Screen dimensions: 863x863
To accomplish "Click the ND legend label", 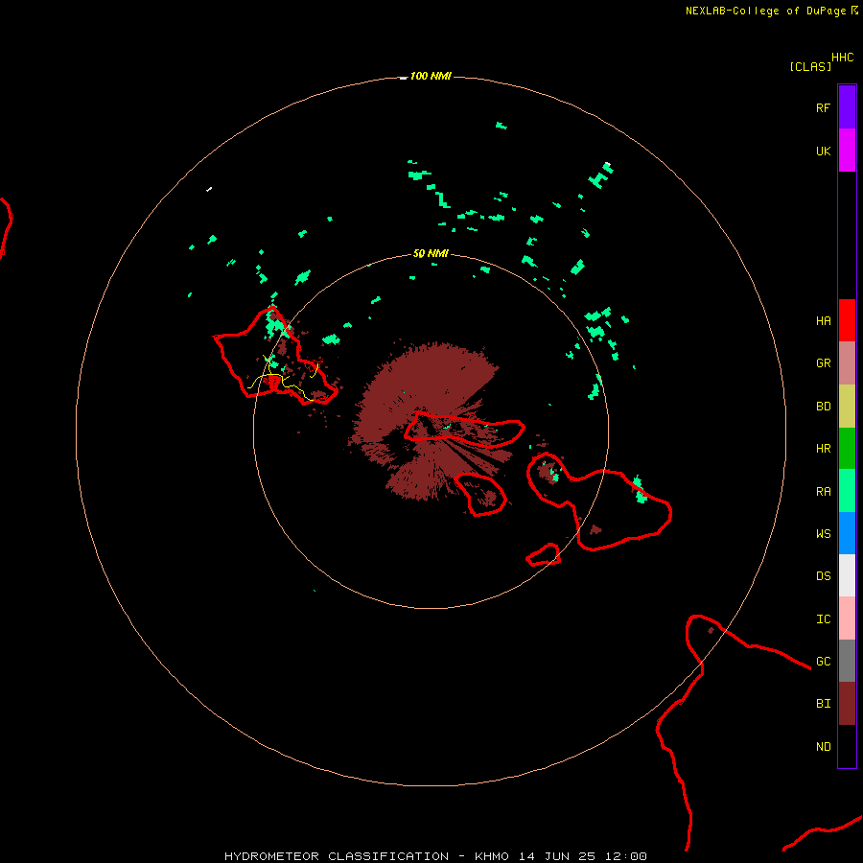I will tap(823, 747).
